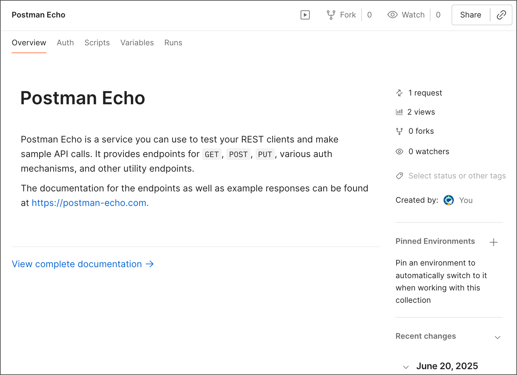Collapse the Recent changes section
Image resolution: width=517 pixels, height=375 pixels.
coord(497,337)
